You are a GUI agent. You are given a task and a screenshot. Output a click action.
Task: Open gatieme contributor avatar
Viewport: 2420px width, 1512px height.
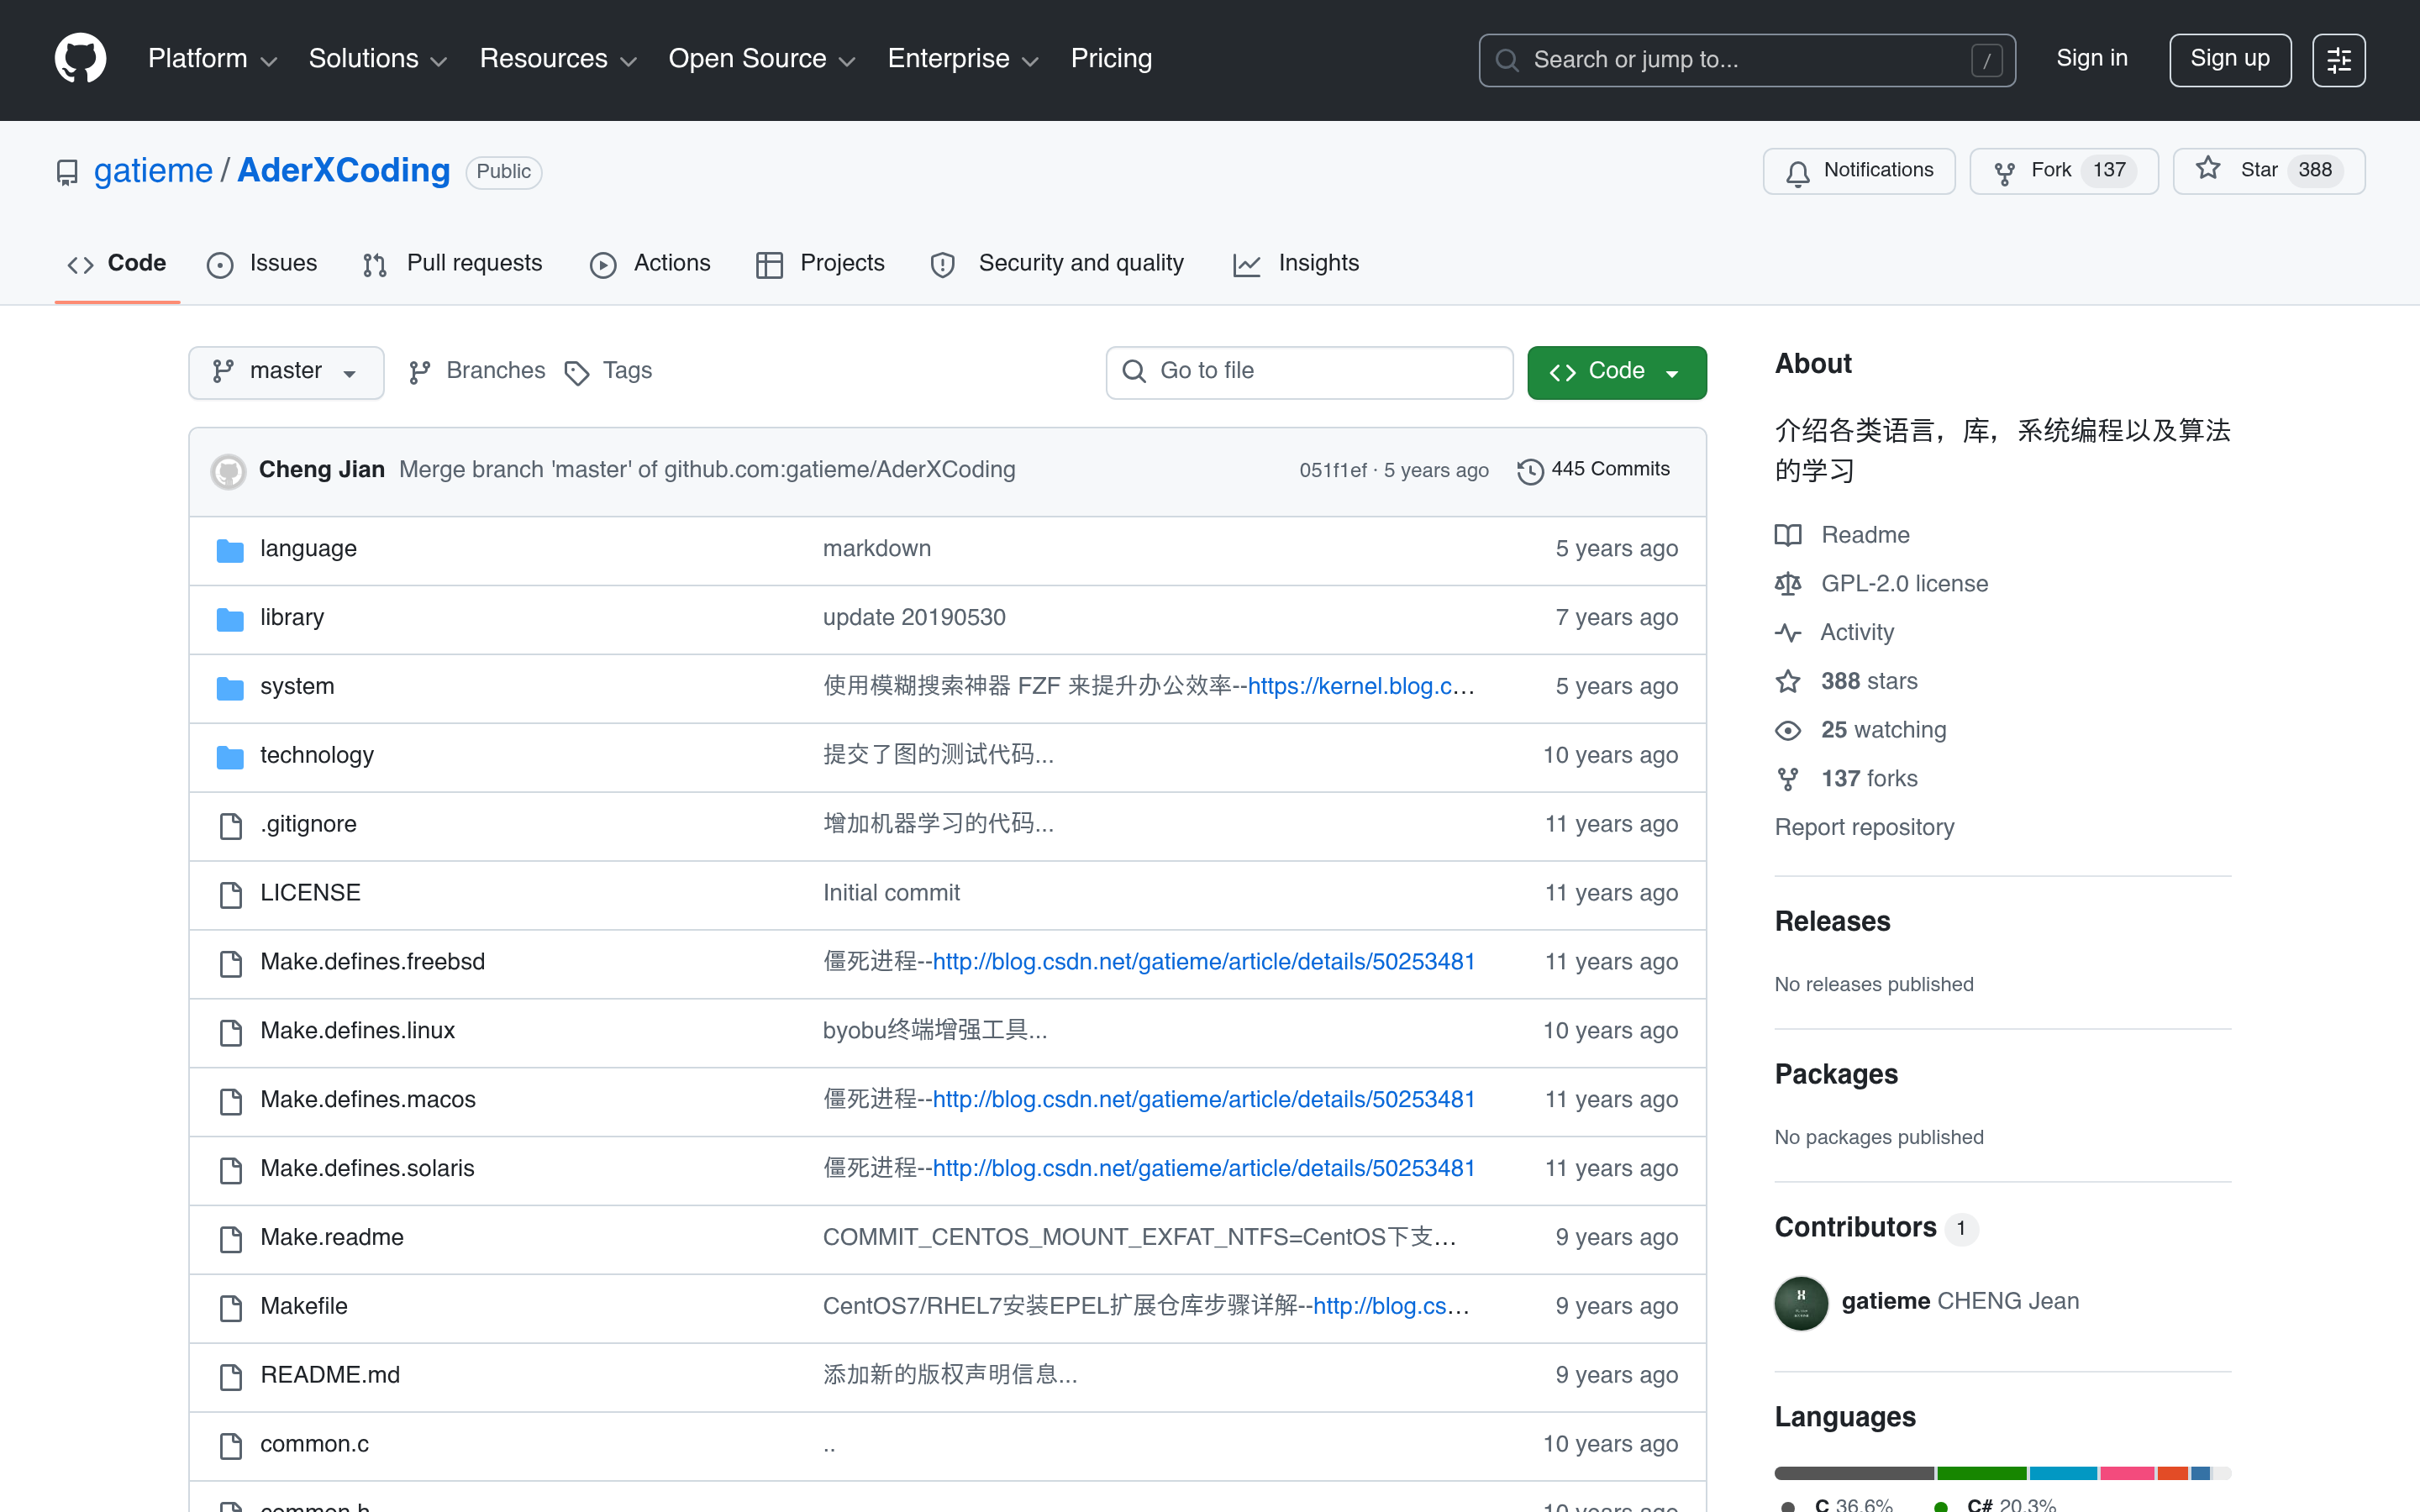(1801, 1302)
